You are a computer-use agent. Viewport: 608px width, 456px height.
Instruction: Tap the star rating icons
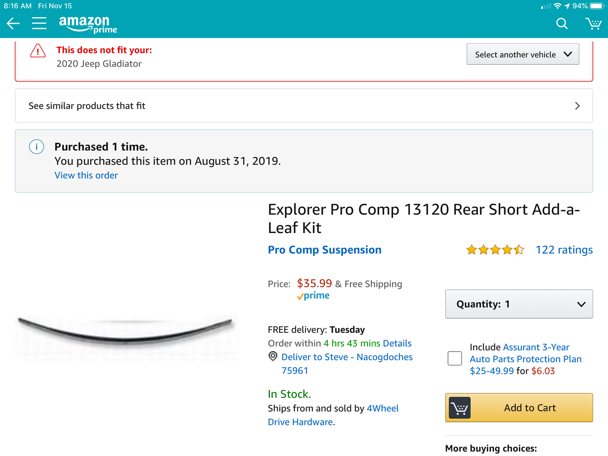click(x=495, y=250)
